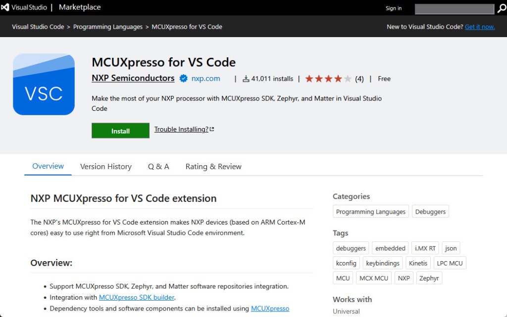
Task: Switch to the Version History tab
Action: click(x=105, y=167)
